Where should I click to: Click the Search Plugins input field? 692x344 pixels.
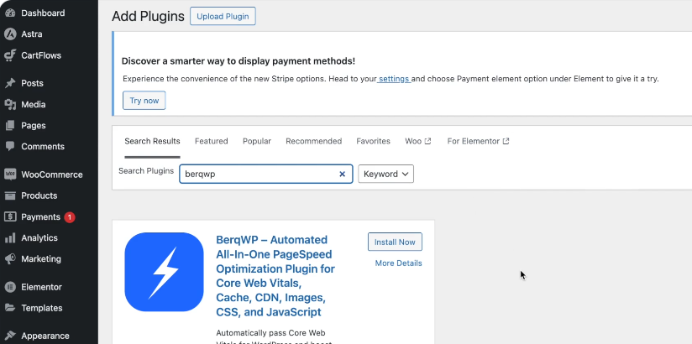pyautogui.click(x=265, y=174)
